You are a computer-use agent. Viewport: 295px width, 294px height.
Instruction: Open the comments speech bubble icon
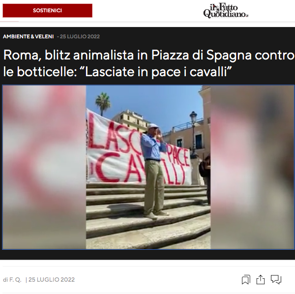(276, 280)
